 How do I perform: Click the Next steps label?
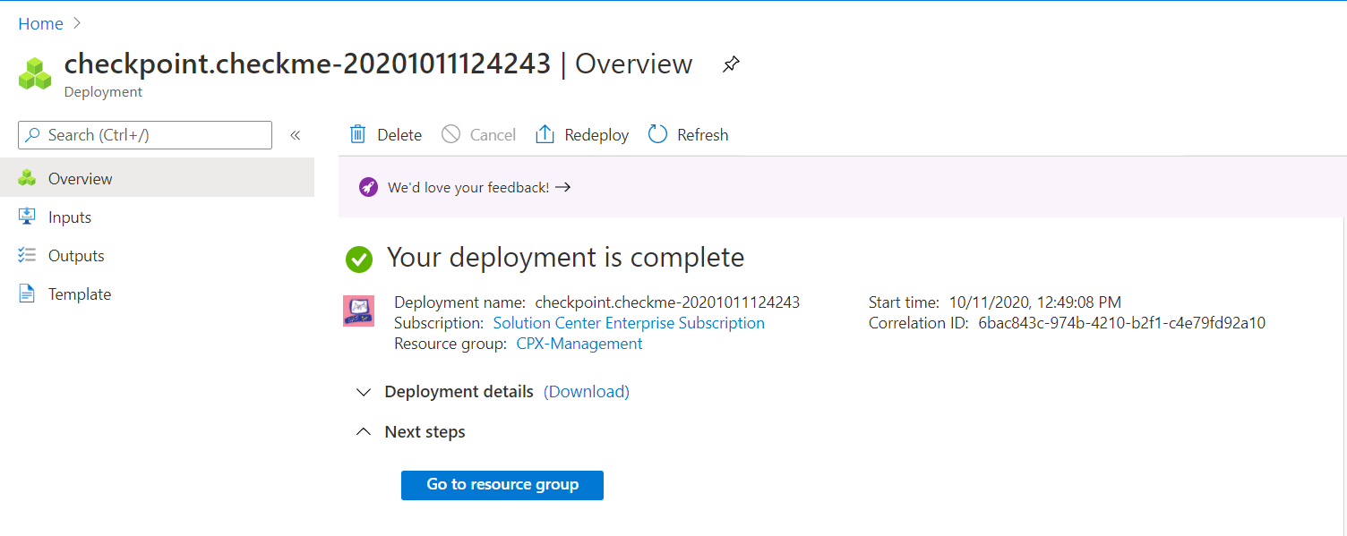click(x=425, y=432)
